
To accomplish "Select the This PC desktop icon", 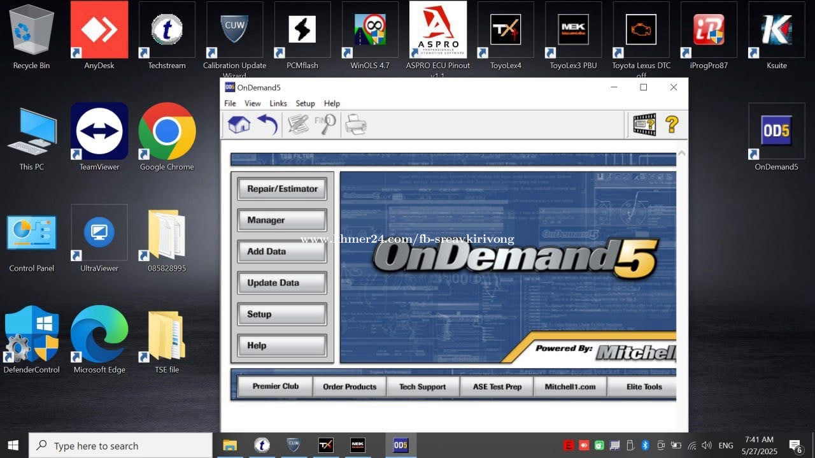I will pos(31,138).
